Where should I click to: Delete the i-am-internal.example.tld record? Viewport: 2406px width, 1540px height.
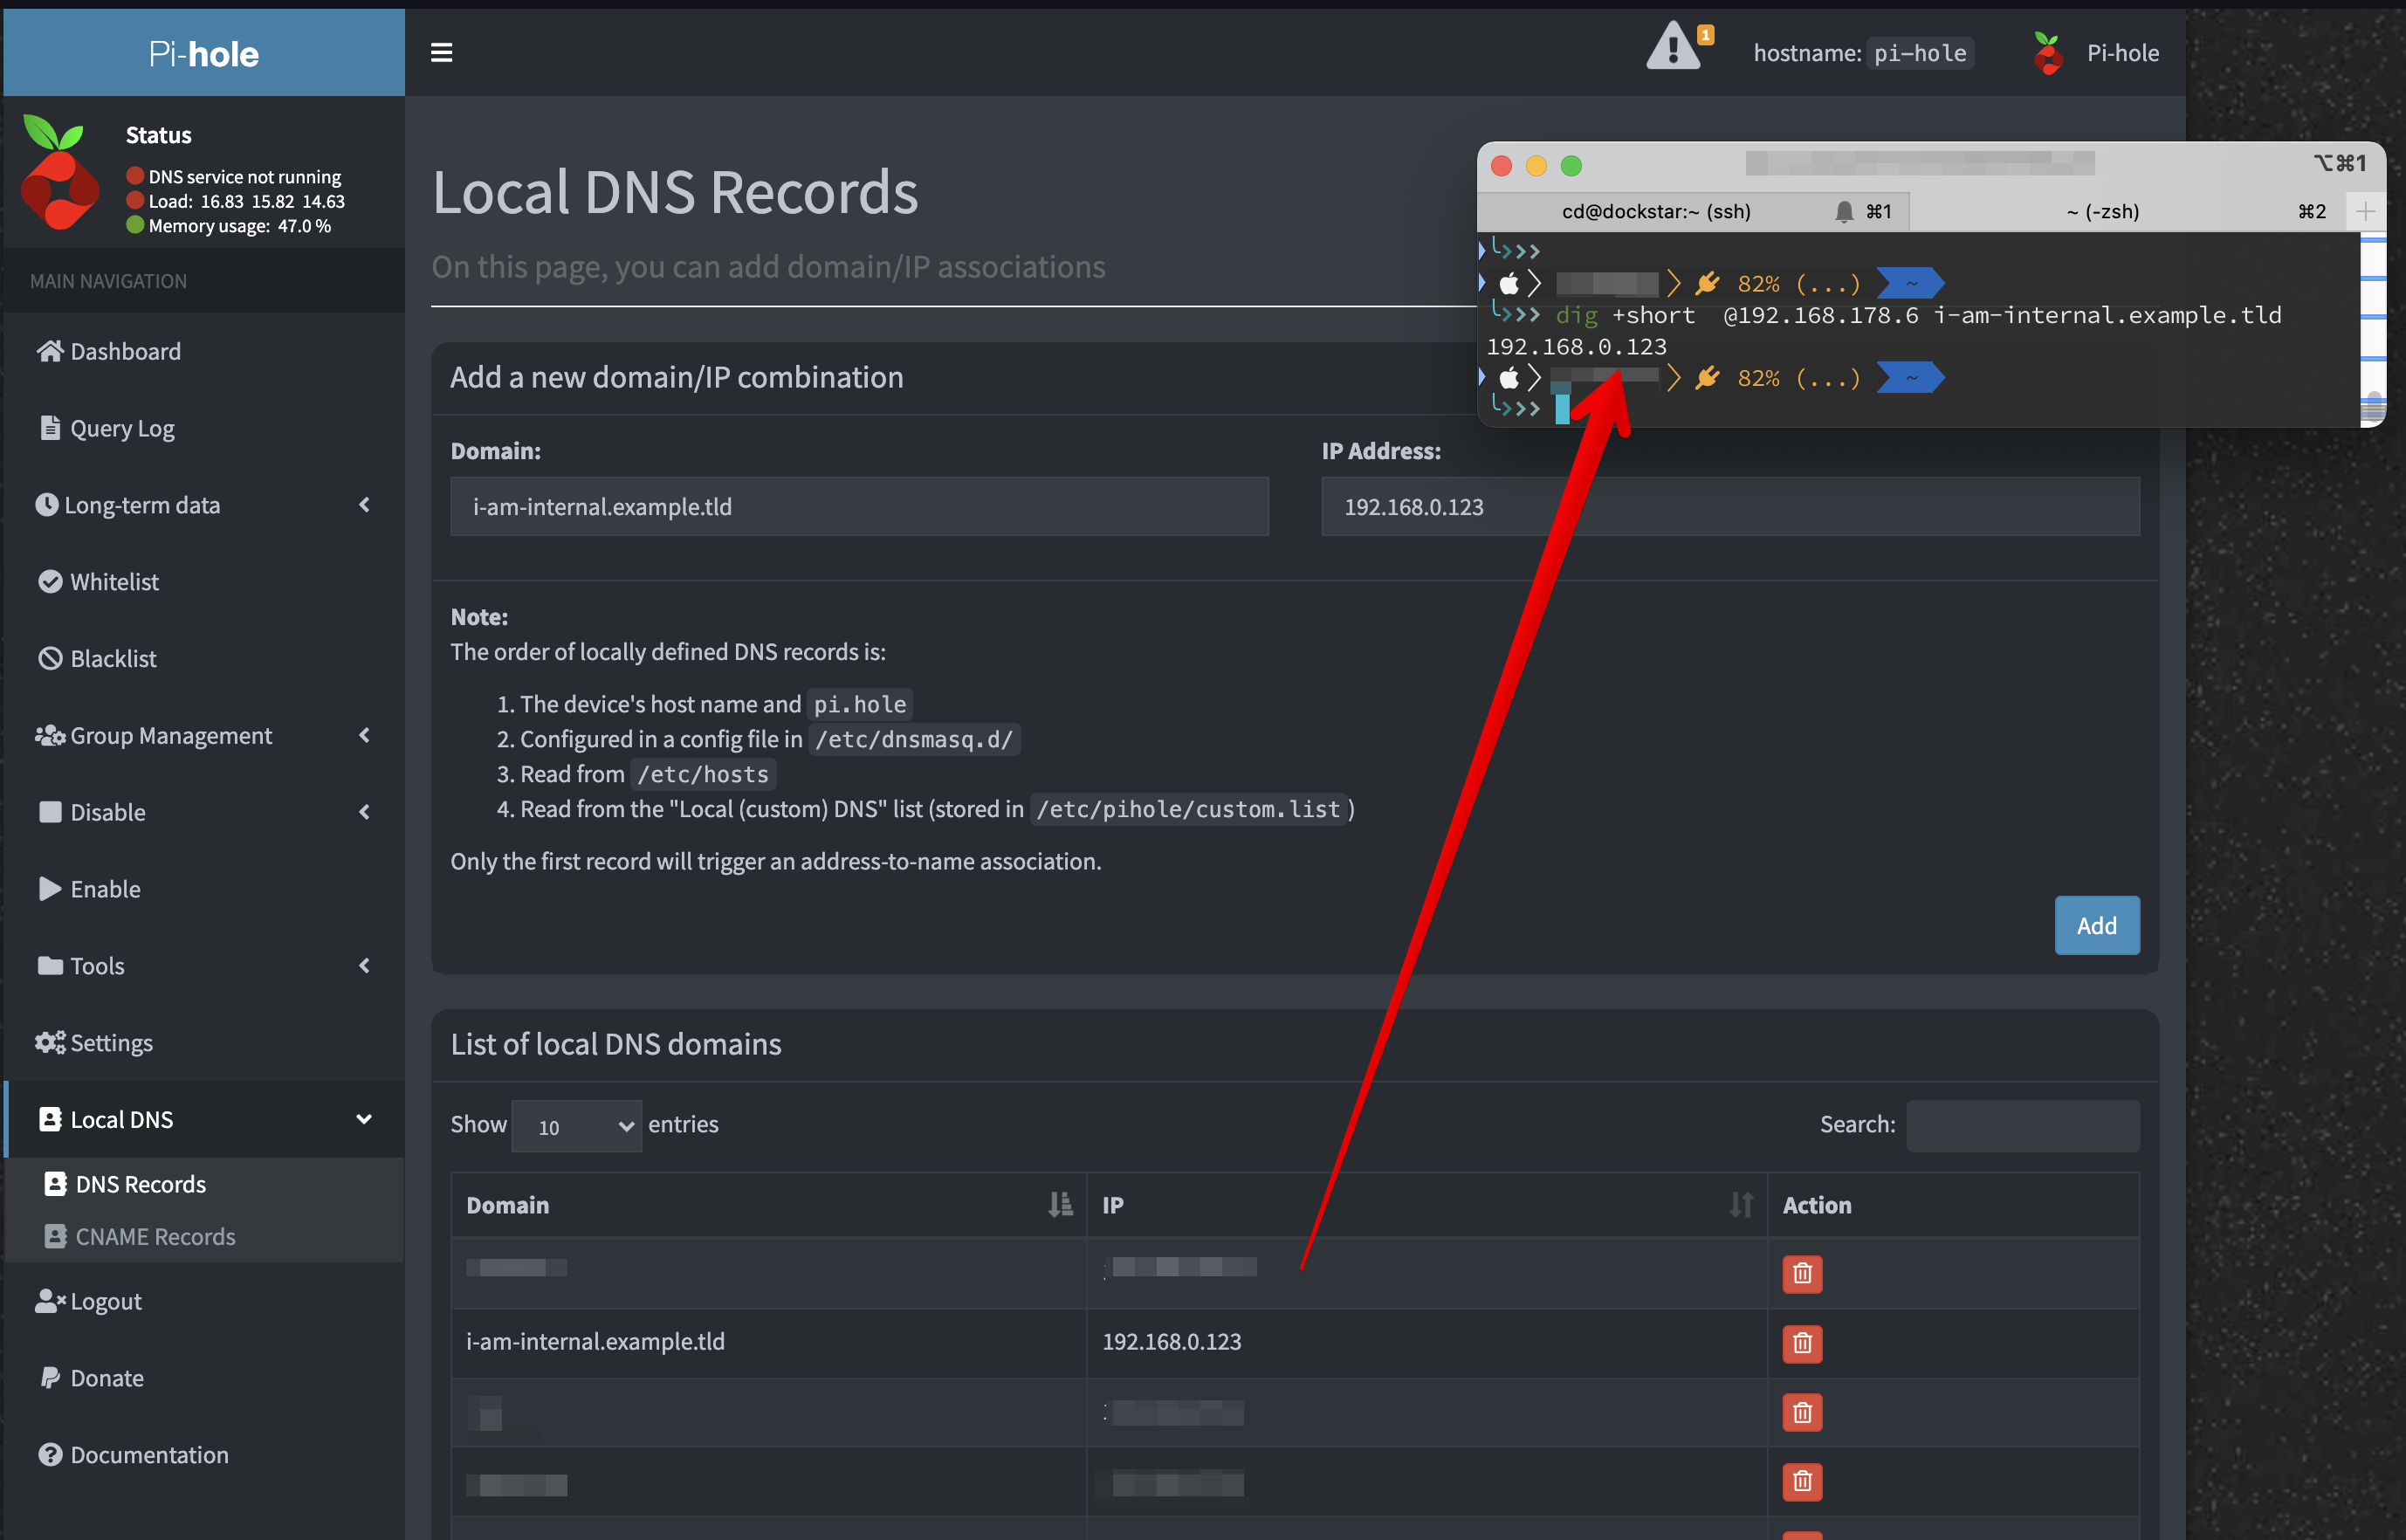pos(1802,1343)
